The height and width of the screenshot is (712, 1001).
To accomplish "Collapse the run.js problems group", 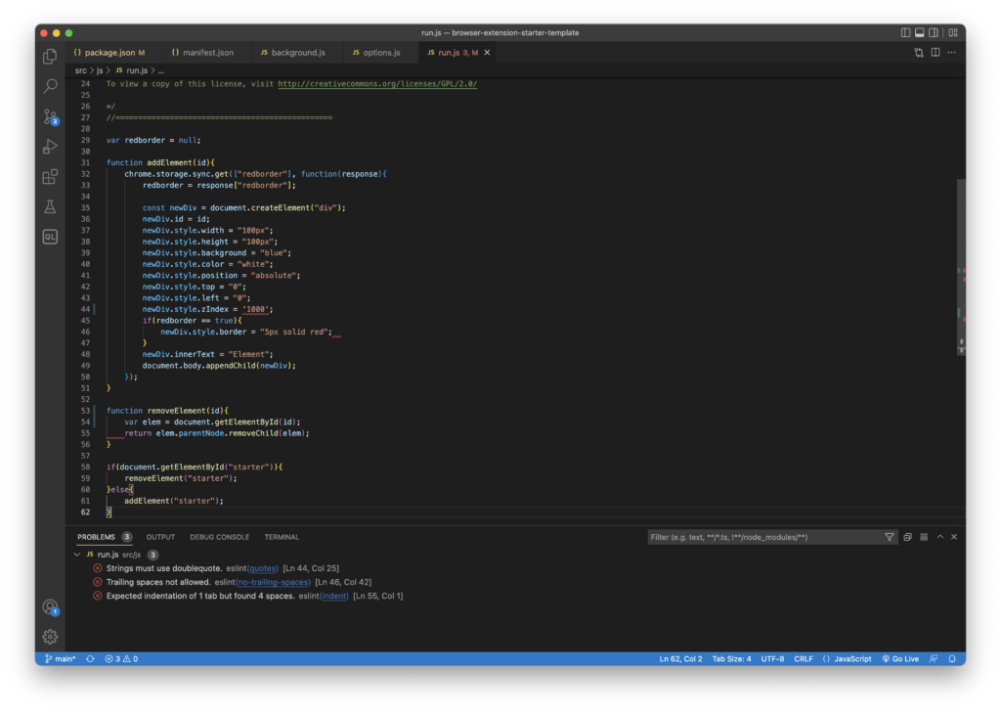I will [x=77, y=555].
